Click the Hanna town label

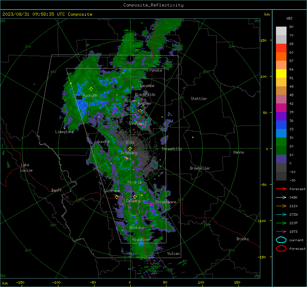click(x=238, y=152)
